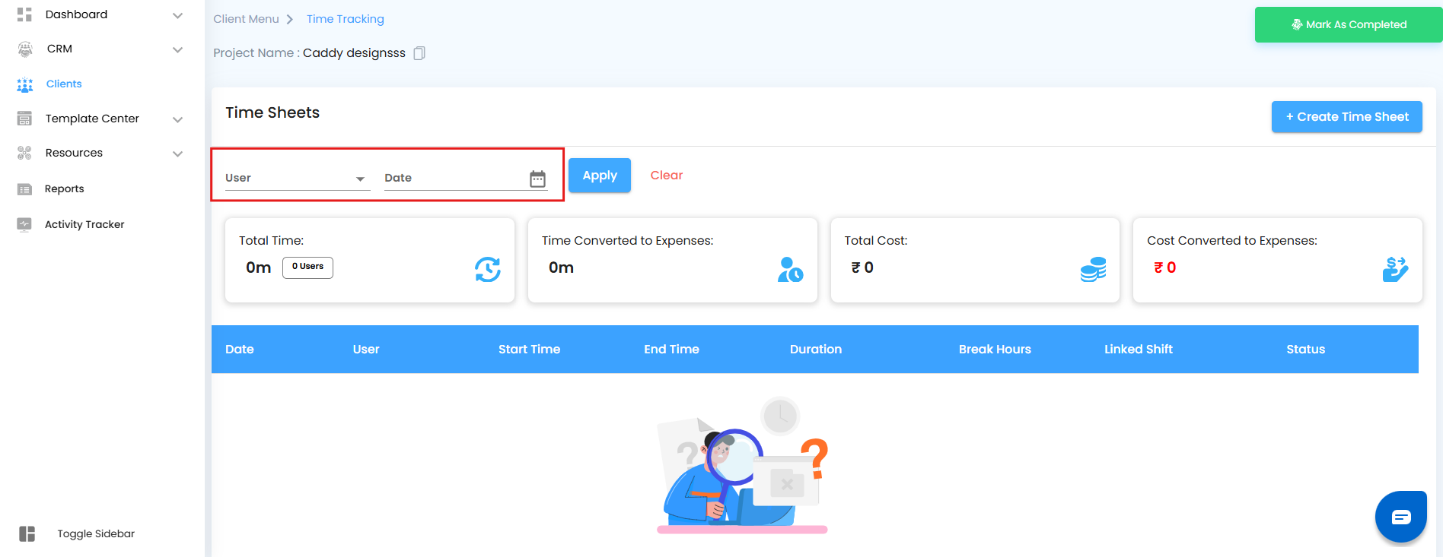Viewport: 1443px width, 557px height.
Task: Click the Time Tracking breadcrumb
Action: [346, 19]
